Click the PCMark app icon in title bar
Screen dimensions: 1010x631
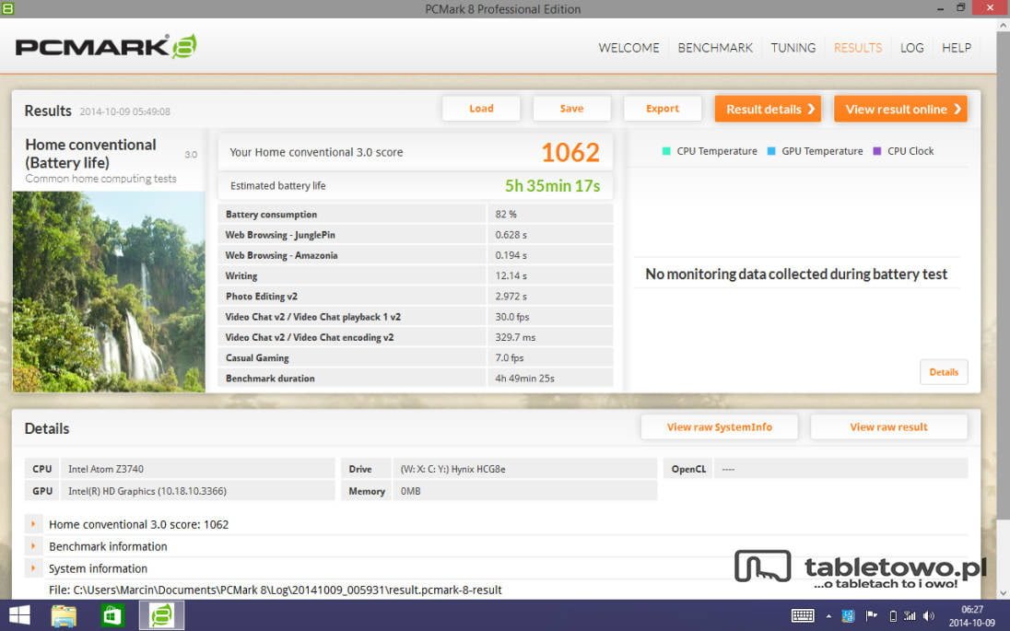tap(7, 8)
